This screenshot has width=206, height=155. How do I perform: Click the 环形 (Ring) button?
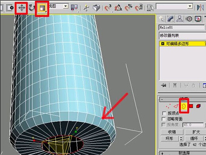pyautogui.click(x=169, y=139)
